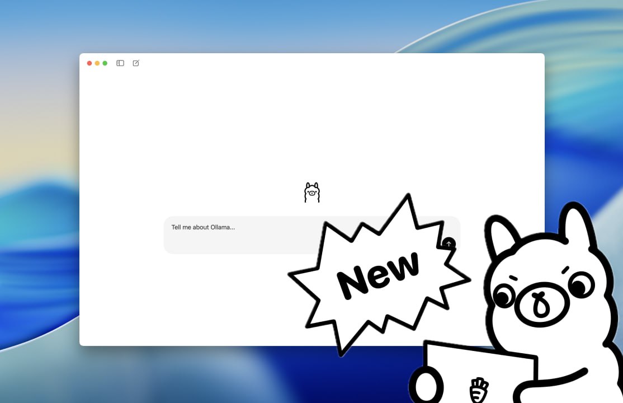Click the desktop wallpaper left of the window
Viewport: 623px width, 403px height.
(x=39, y=224)
